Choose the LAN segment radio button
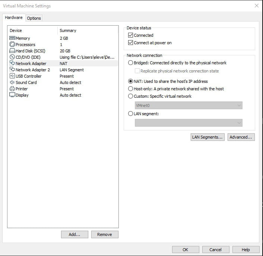263x256 pixels. (130, 114)
